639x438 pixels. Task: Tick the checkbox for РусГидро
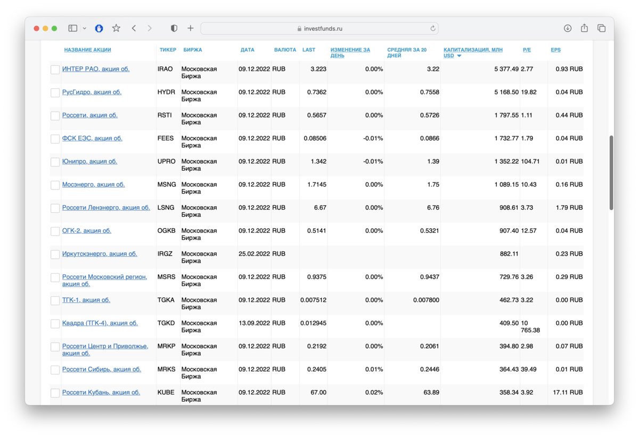(x=55, y=93)
